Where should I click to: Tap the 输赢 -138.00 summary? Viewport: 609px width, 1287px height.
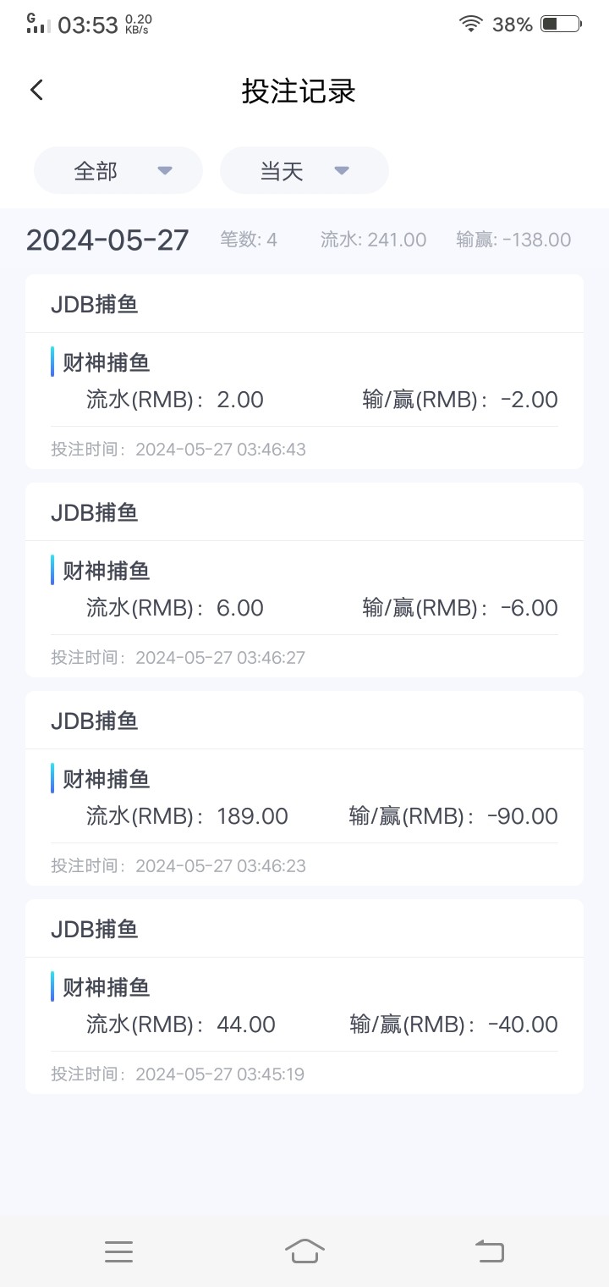coord(513,240)
